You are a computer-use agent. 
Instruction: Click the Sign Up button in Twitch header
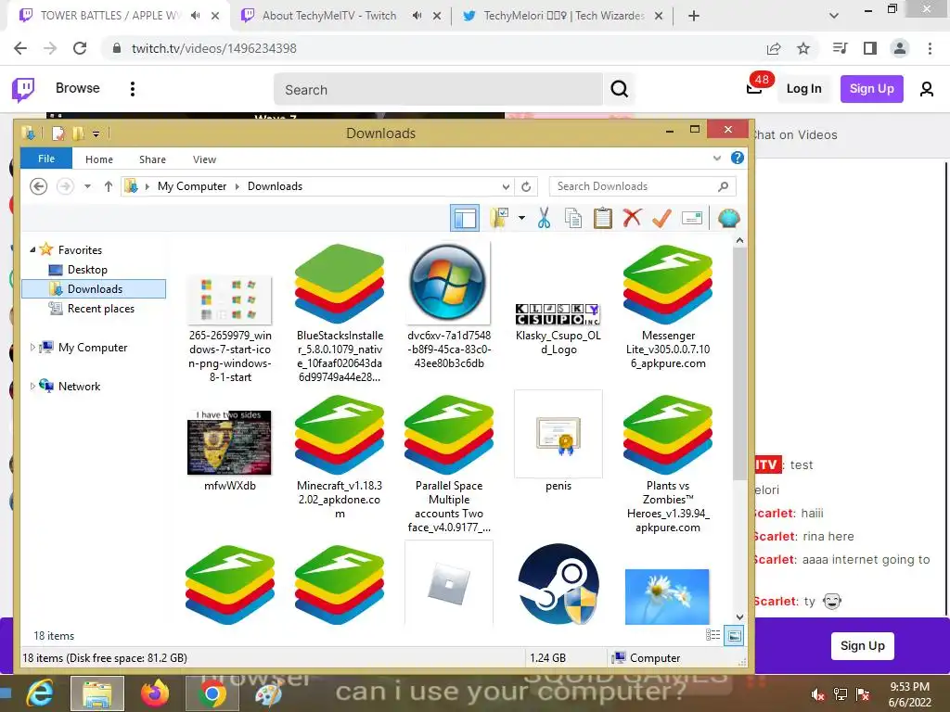pyautogui.click(x=872, y=89)
